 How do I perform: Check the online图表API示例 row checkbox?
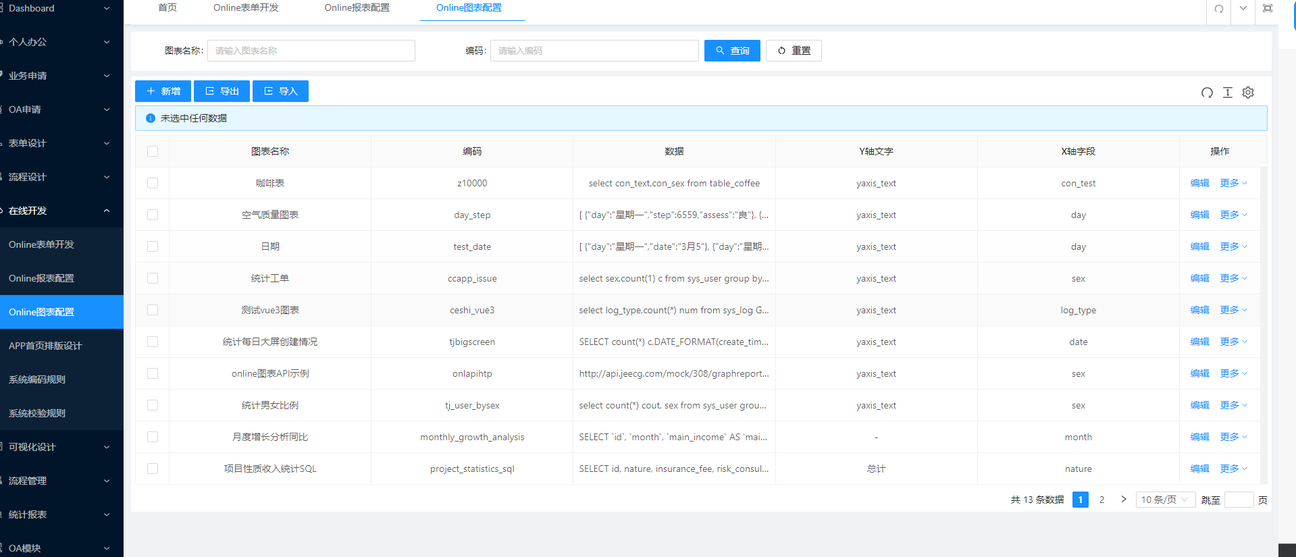[153, 373]
